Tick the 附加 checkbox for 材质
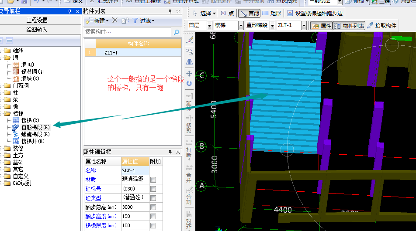This screenshot has height=231, width=416. [153, 180]
